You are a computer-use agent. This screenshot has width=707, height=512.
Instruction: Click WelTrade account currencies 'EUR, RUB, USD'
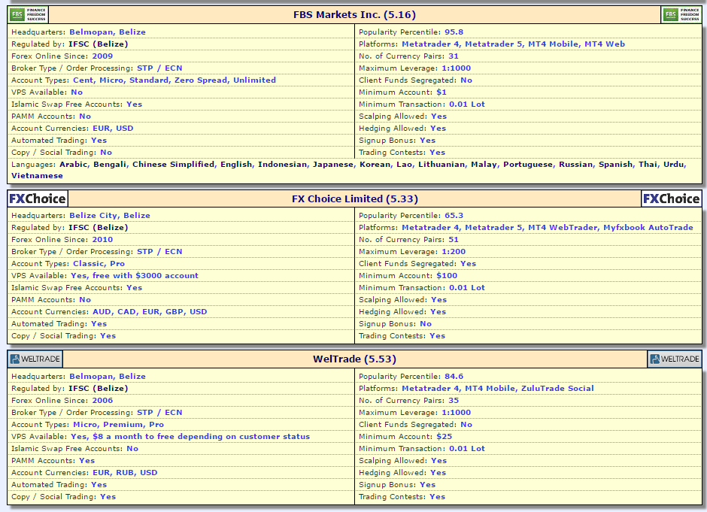(x=125, y=473)
